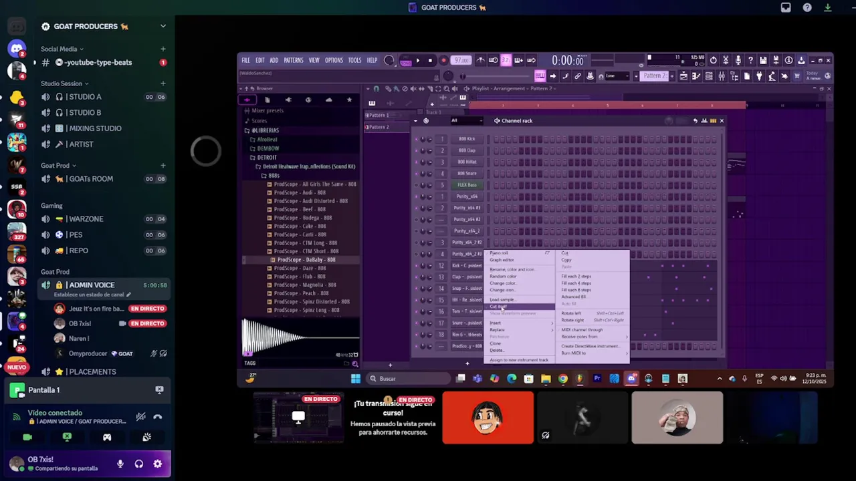Toggle metronome icon in transport bar

[x=480, y=61]
